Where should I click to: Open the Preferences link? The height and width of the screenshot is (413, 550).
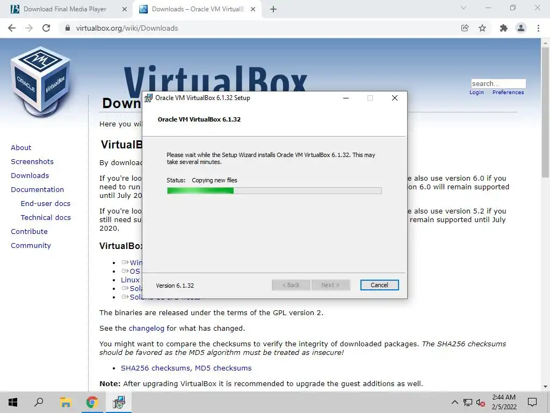click(x=508, y=92)
